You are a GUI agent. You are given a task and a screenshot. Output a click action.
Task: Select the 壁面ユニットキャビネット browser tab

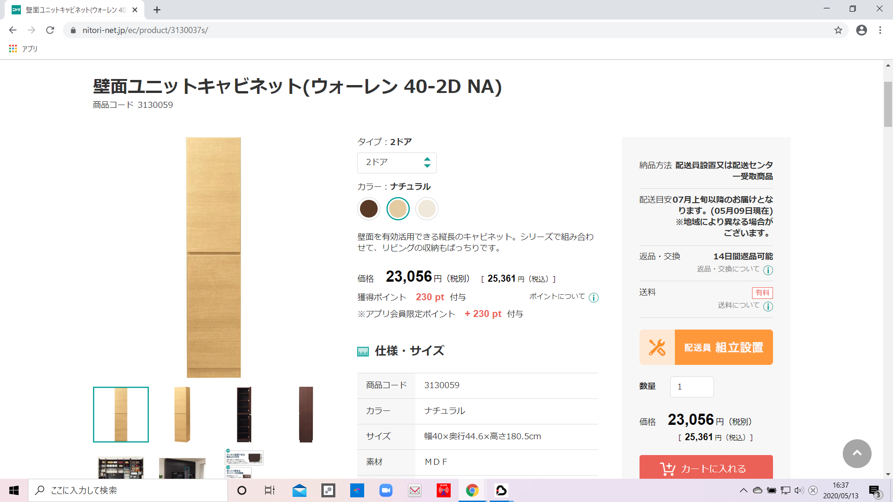(74, 10)
